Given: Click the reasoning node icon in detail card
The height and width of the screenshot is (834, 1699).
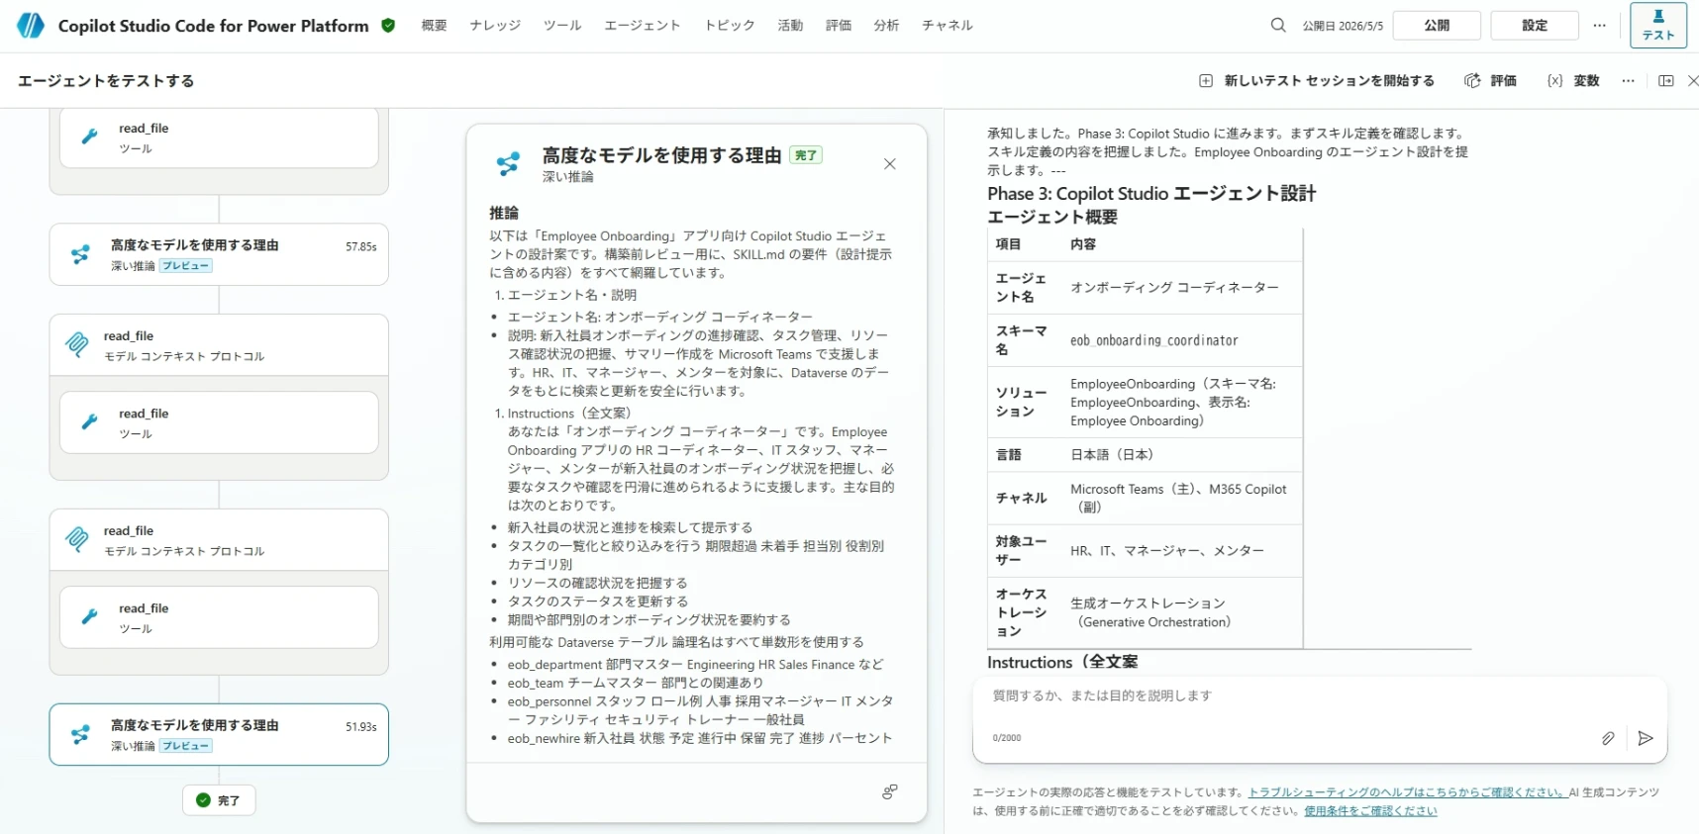Looking at the screenshot, I should point(508,164).
